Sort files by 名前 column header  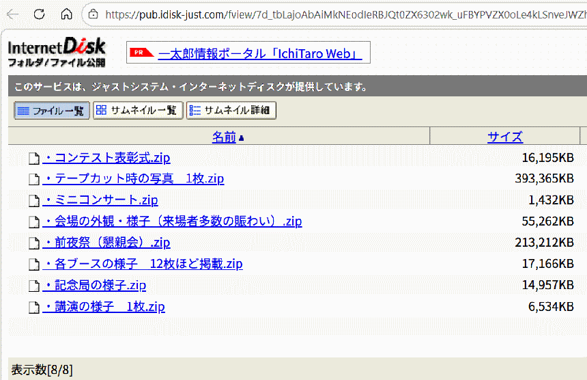tap(224, 137)
